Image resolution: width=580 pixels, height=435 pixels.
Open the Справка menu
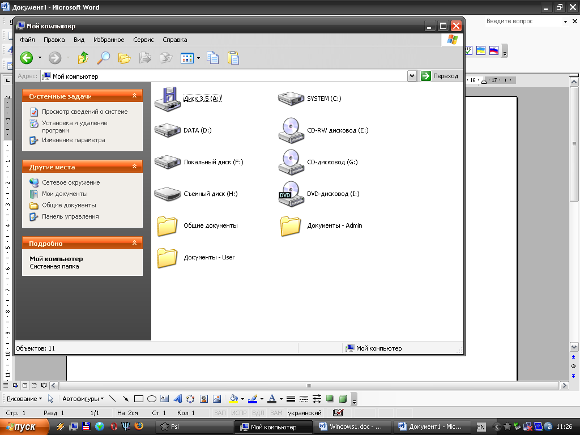tap(175, 40)
